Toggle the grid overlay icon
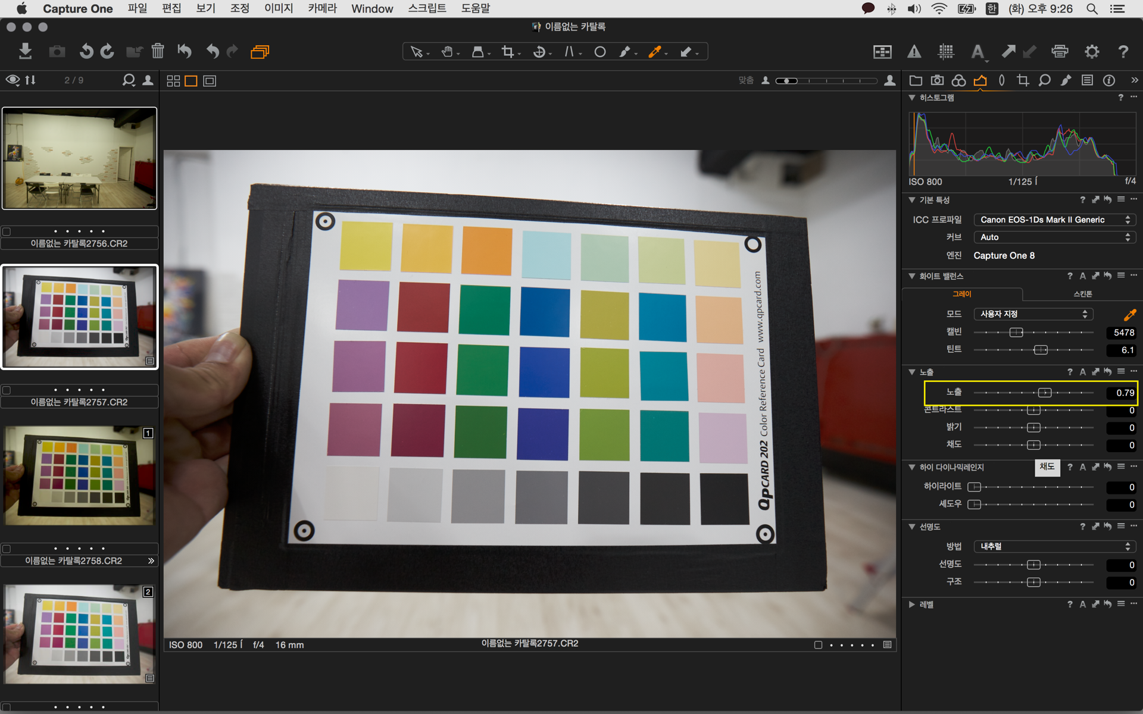1143x714 pixels. (x=946, y=52)
